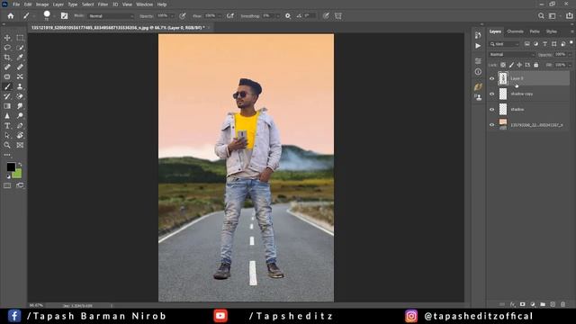Viewport: 576px width, 324px height.
Task: Switch to the Channels tab
Action: point(515,31)
